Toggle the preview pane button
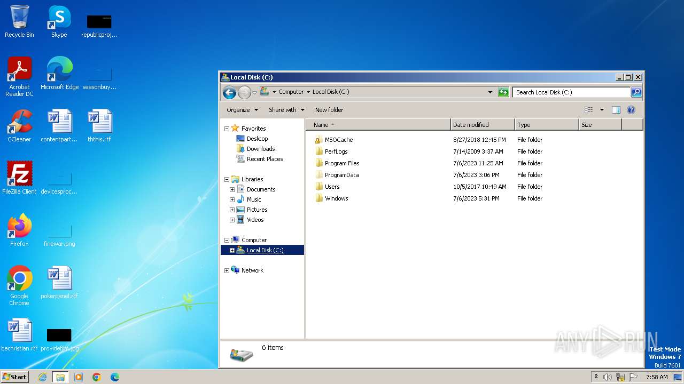The width and height of the screenshot is (684, 384). click(x=616, y=110)
